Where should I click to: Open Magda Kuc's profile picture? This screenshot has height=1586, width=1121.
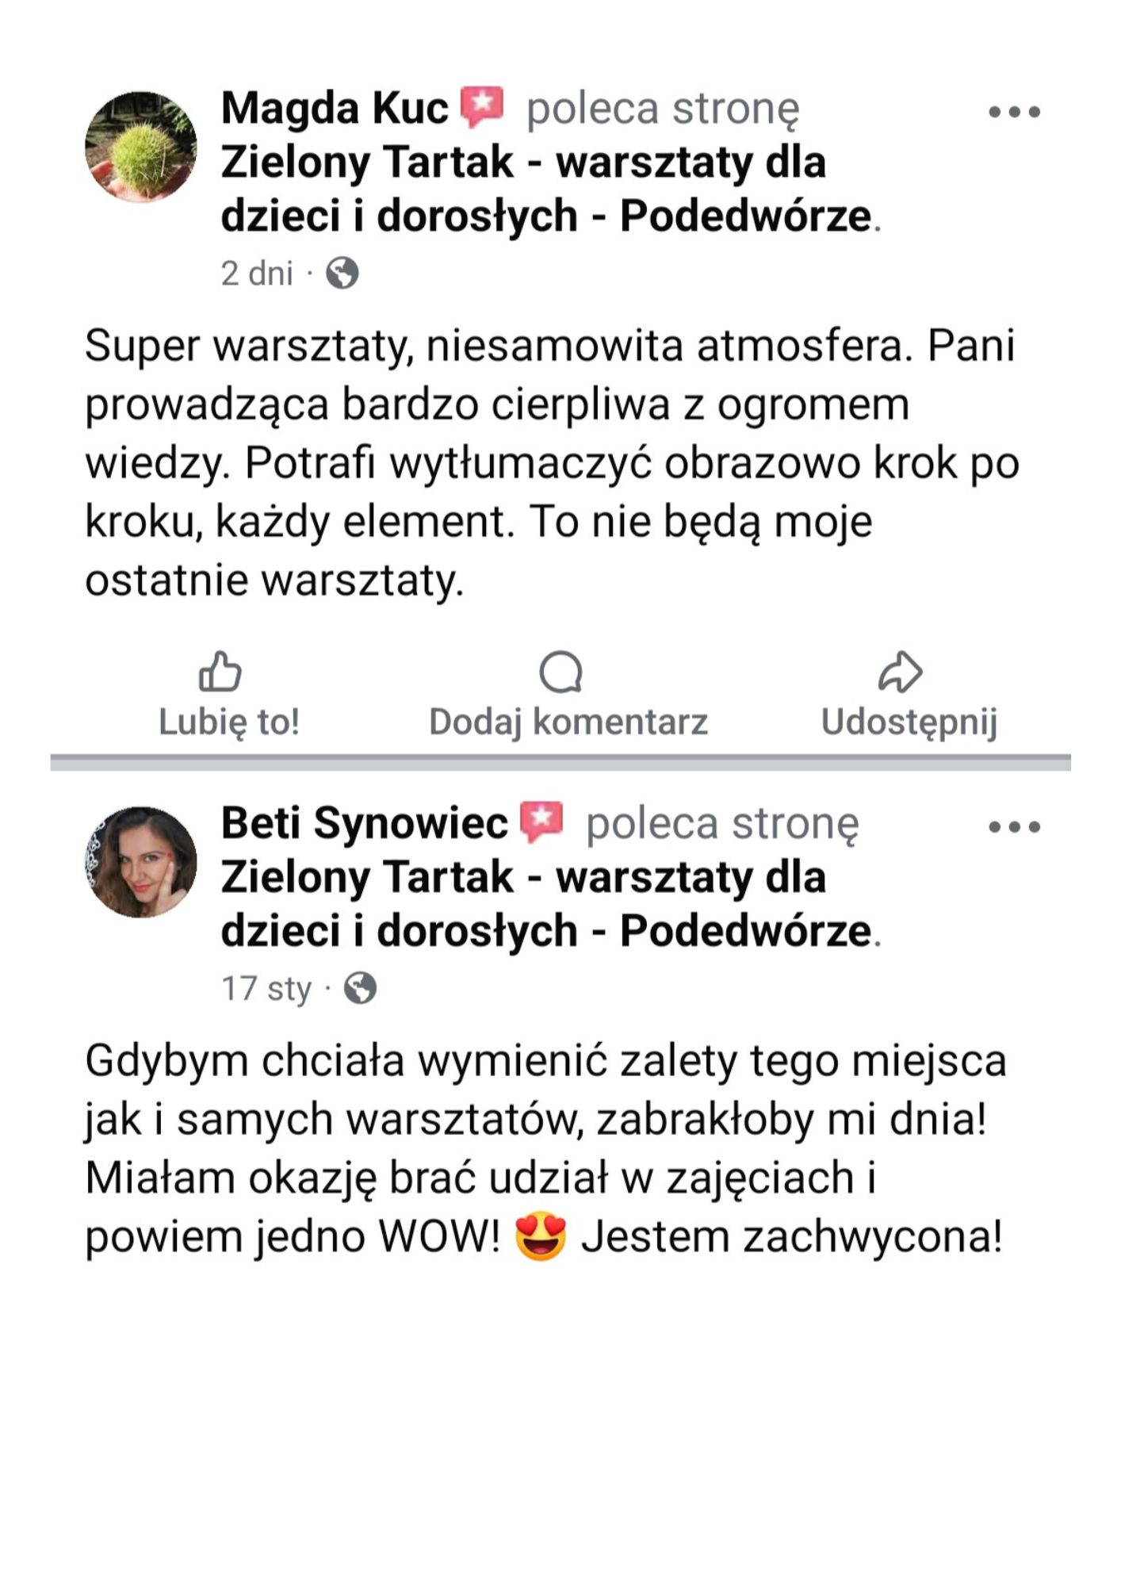pos(141,147)
